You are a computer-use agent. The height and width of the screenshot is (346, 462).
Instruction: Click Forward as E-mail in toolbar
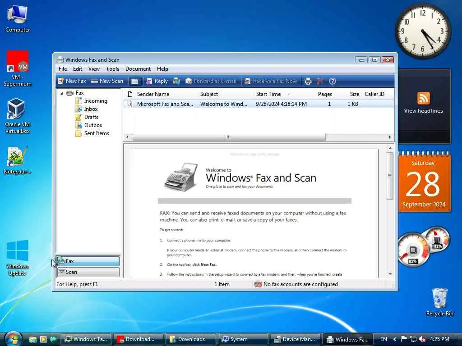[211, 81]
